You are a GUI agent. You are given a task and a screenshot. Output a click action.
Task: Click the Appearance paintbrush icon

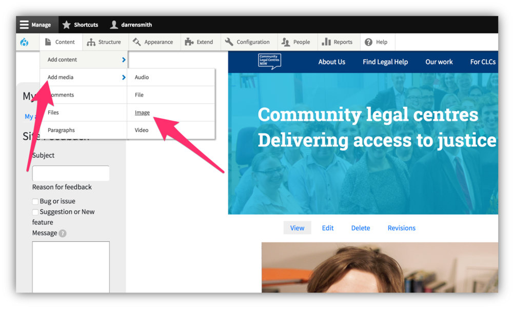pos(136,42)
